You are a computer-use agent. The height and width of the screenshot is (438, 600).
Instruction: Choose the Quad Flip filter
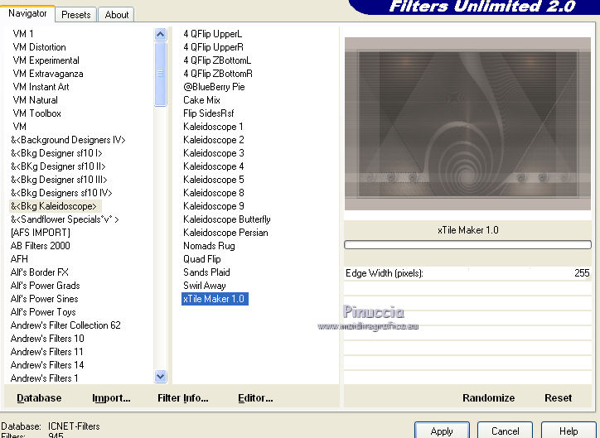[201, 259]
